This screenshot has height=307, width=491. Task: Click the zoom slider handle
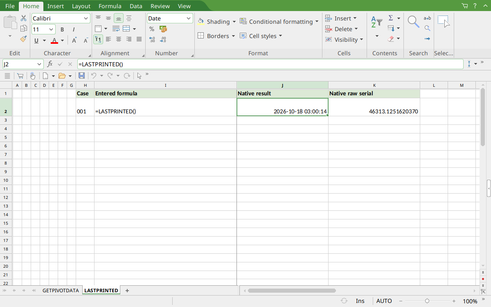click(427, 301)
